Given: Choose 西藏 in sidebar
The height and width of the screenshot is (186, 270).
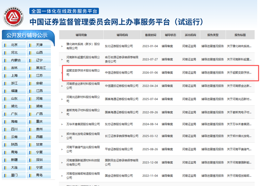Looking at the screenshot, I should click(39, 137).
